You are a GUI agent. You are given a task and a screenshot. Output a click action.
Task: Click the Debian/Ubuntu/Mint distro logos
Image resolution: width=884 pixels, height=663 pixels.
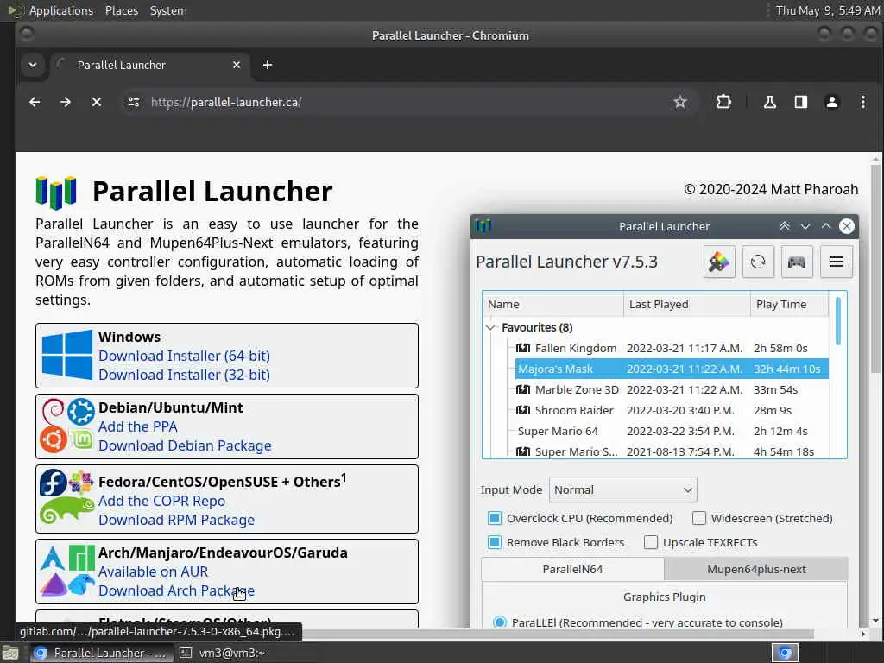coord(67,426)
